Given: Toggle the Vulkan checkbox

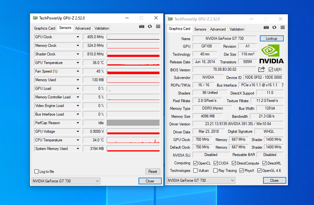Looking at the screenshot, I should (x=195, y=170).
